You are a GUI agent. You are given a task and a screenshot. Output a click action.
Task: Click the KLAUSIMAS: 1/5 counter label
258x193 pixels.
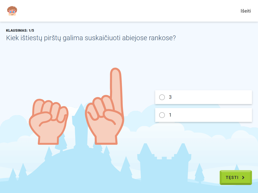pyautogui.click(x=20, y=30)
